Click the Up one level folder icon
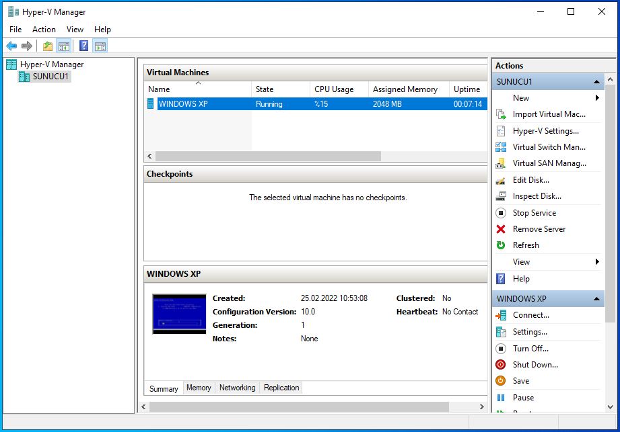Viewport: 620px width, 432px height. point(48,46)
